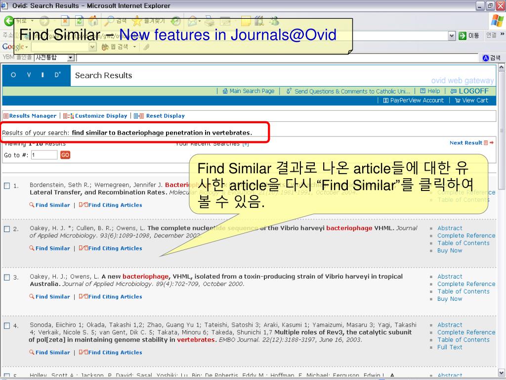Click the Mail envelope toolbar icon
506x380 pixels.
[192, 21]
